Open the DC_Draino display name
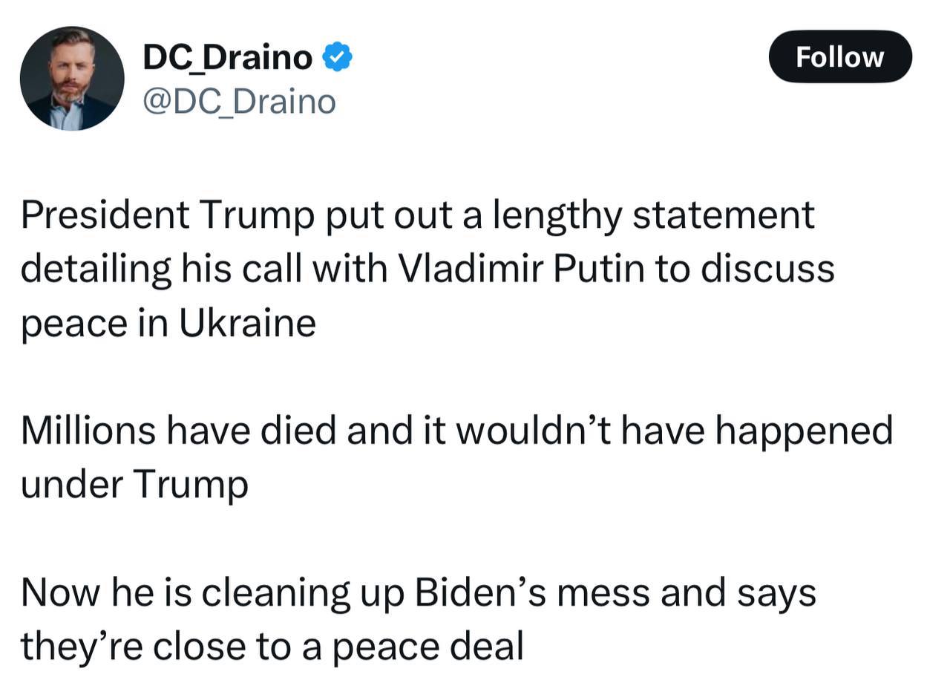This screenshot has width=950, height=680. [x=227, y=57]
